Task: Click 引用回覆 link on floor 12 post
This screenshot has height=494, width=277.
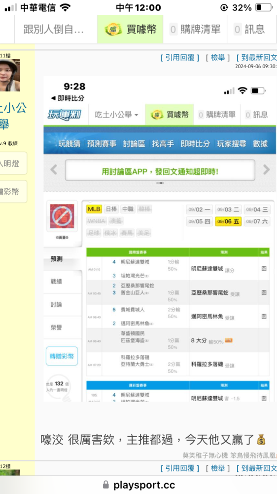Action: (x=180, y=468)
